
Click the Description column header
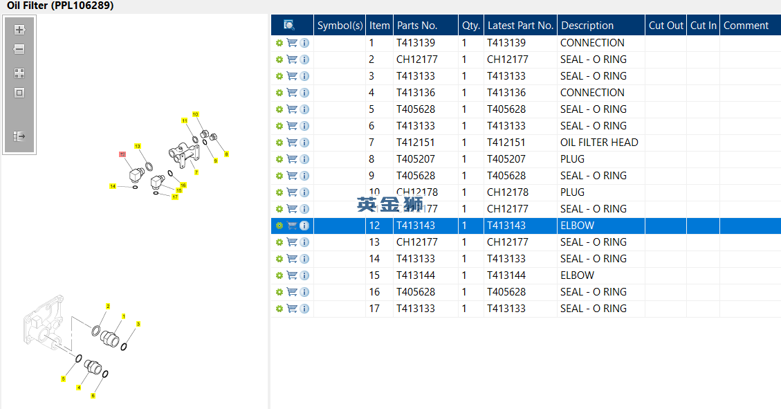(587, 26)
